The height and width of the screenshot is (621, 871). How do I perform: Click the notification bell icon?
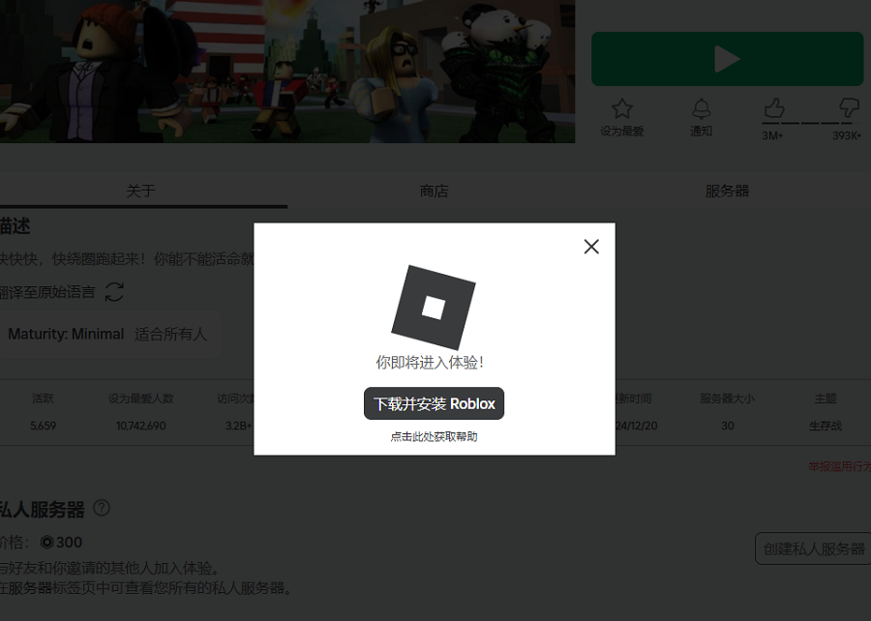click(701, 108)
